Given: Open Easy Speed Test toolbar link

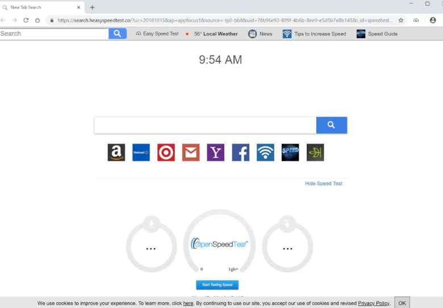Looking at the screenshot, I should point(157,34).
